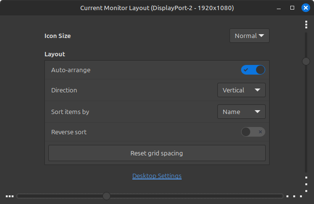Enable the Reverse sort switch
Viewport: 314px width, 204px height.
[x=253, y=132]
